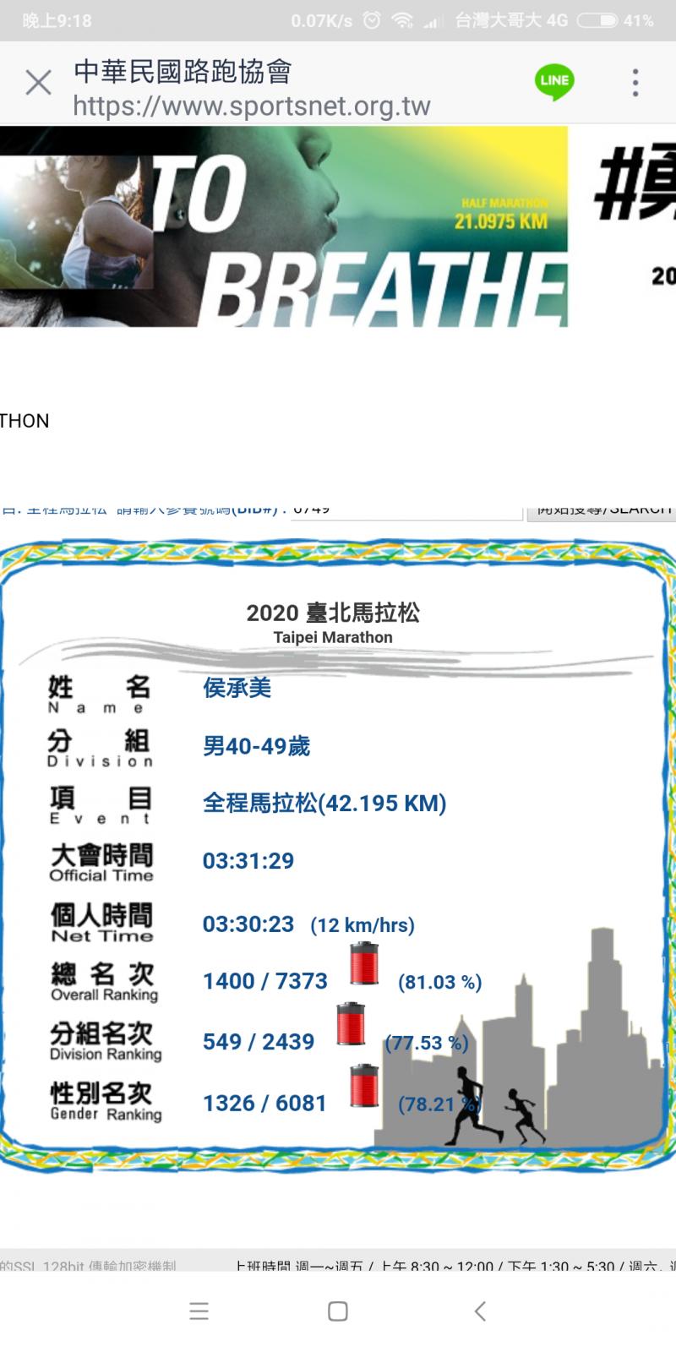The width and height of the screenshot is (676, 1352).
Task: Select official time 03:31:29
Action: coord(248,861)
